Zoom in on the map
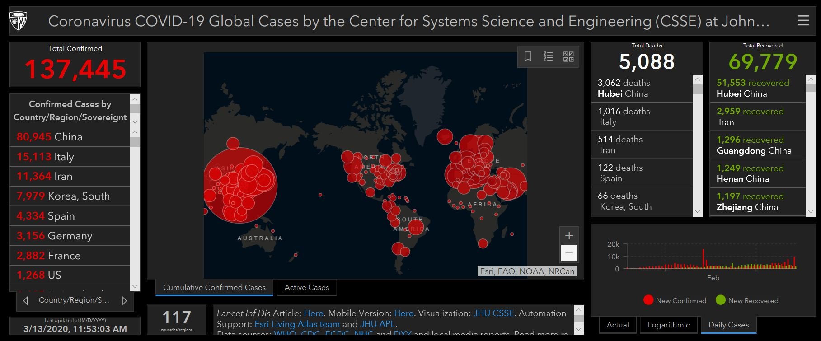 569,236
